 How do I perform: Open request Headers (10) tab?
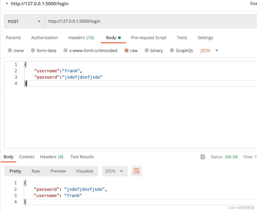click(x=81, y=38)
